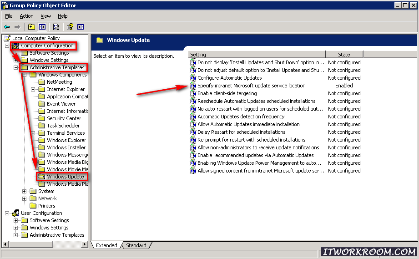This screenshot has width=419, height=259.
Task: Select the Configure Automatic Updates setting
Action: click(x=229, y=78)
